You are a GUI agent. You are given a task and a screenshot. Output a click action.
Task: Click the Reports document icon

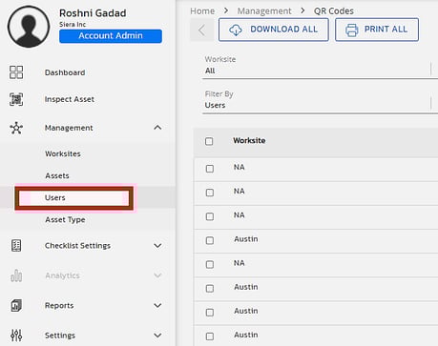pyautogui.click(x=16, y=305)
